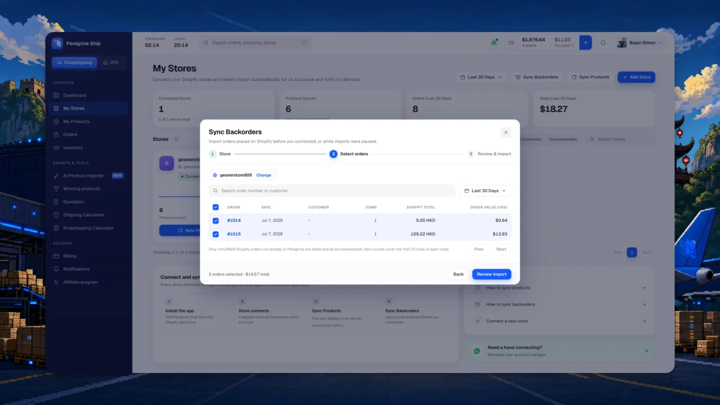
Task: Close the Sync Backorders dialog
Action: click(506, 132)
